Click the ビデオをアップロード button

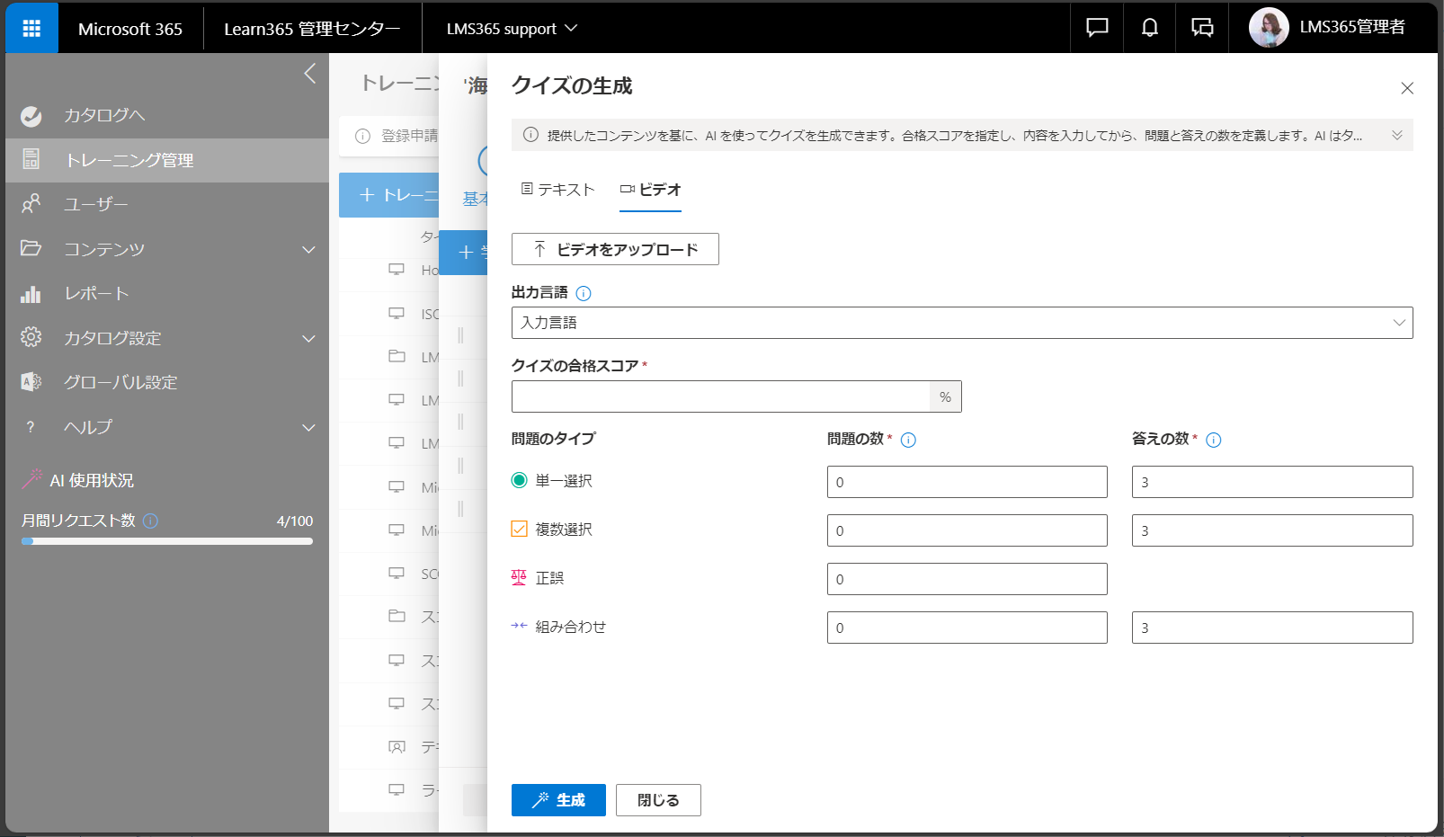pyautogui.click(x=615, y=249)
